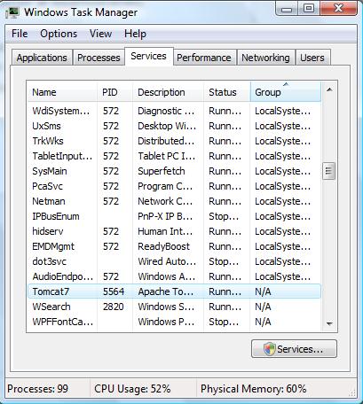The height and width of the screenshot is (404, 363).
Task: Select the WSearch service row
Action: tap(174, 307)
